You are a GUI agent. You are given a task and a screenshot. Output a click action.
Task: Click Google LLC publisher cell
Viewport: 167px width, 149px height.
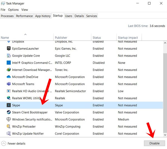62,56
